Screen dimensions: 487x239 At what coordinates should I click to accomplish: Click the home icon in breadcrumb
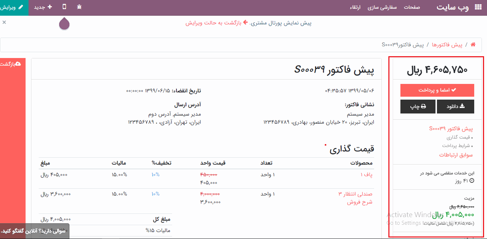click(x=473, y=45)
